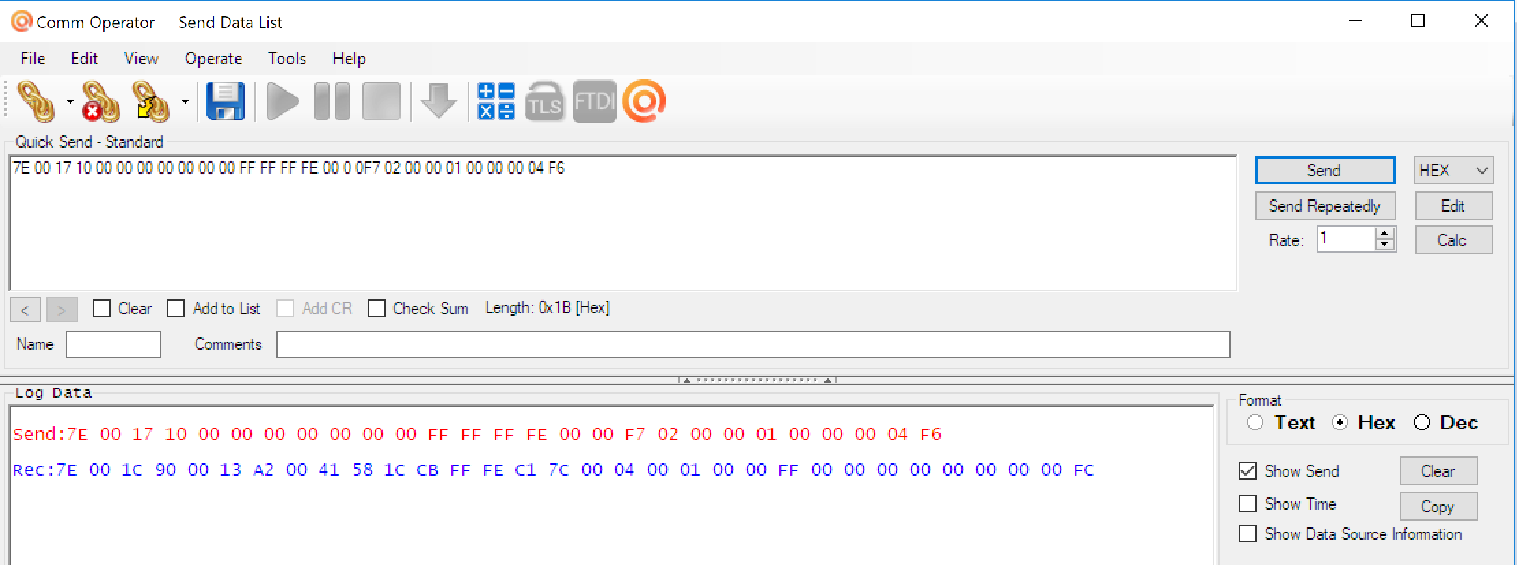Open the File menu
This screenshot has height=565, width=1517.
click(33, 59)
